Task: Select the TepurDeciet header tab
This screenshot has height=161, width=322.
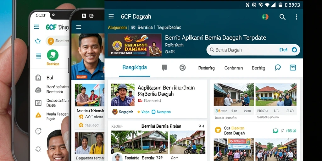Action: coord(169,27)
